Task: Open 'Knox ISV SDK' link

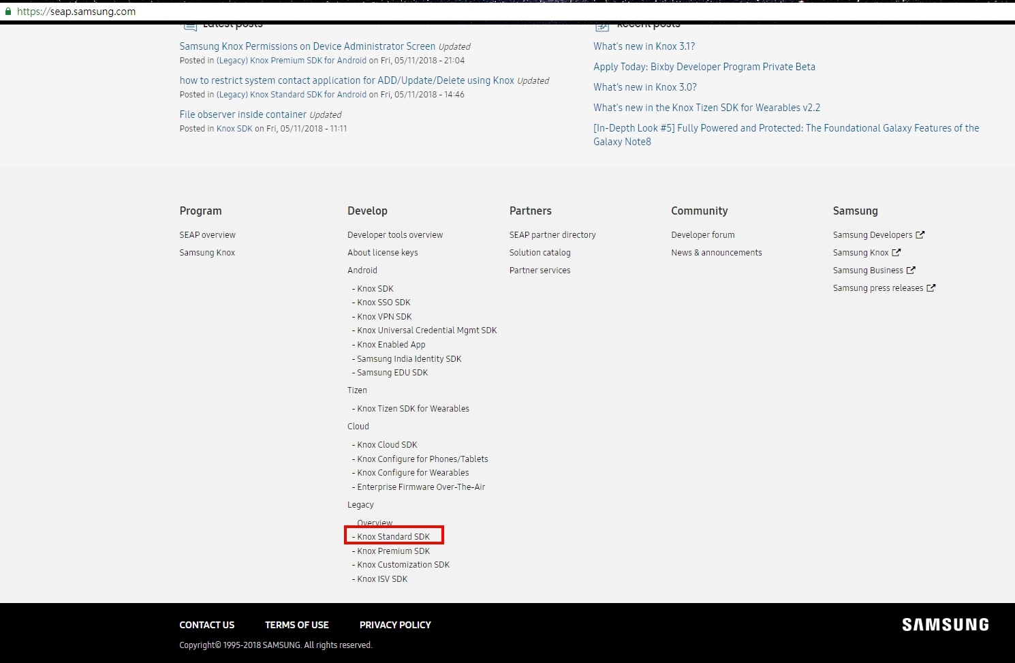Action: pyautogui.click(x=383, y=579)
